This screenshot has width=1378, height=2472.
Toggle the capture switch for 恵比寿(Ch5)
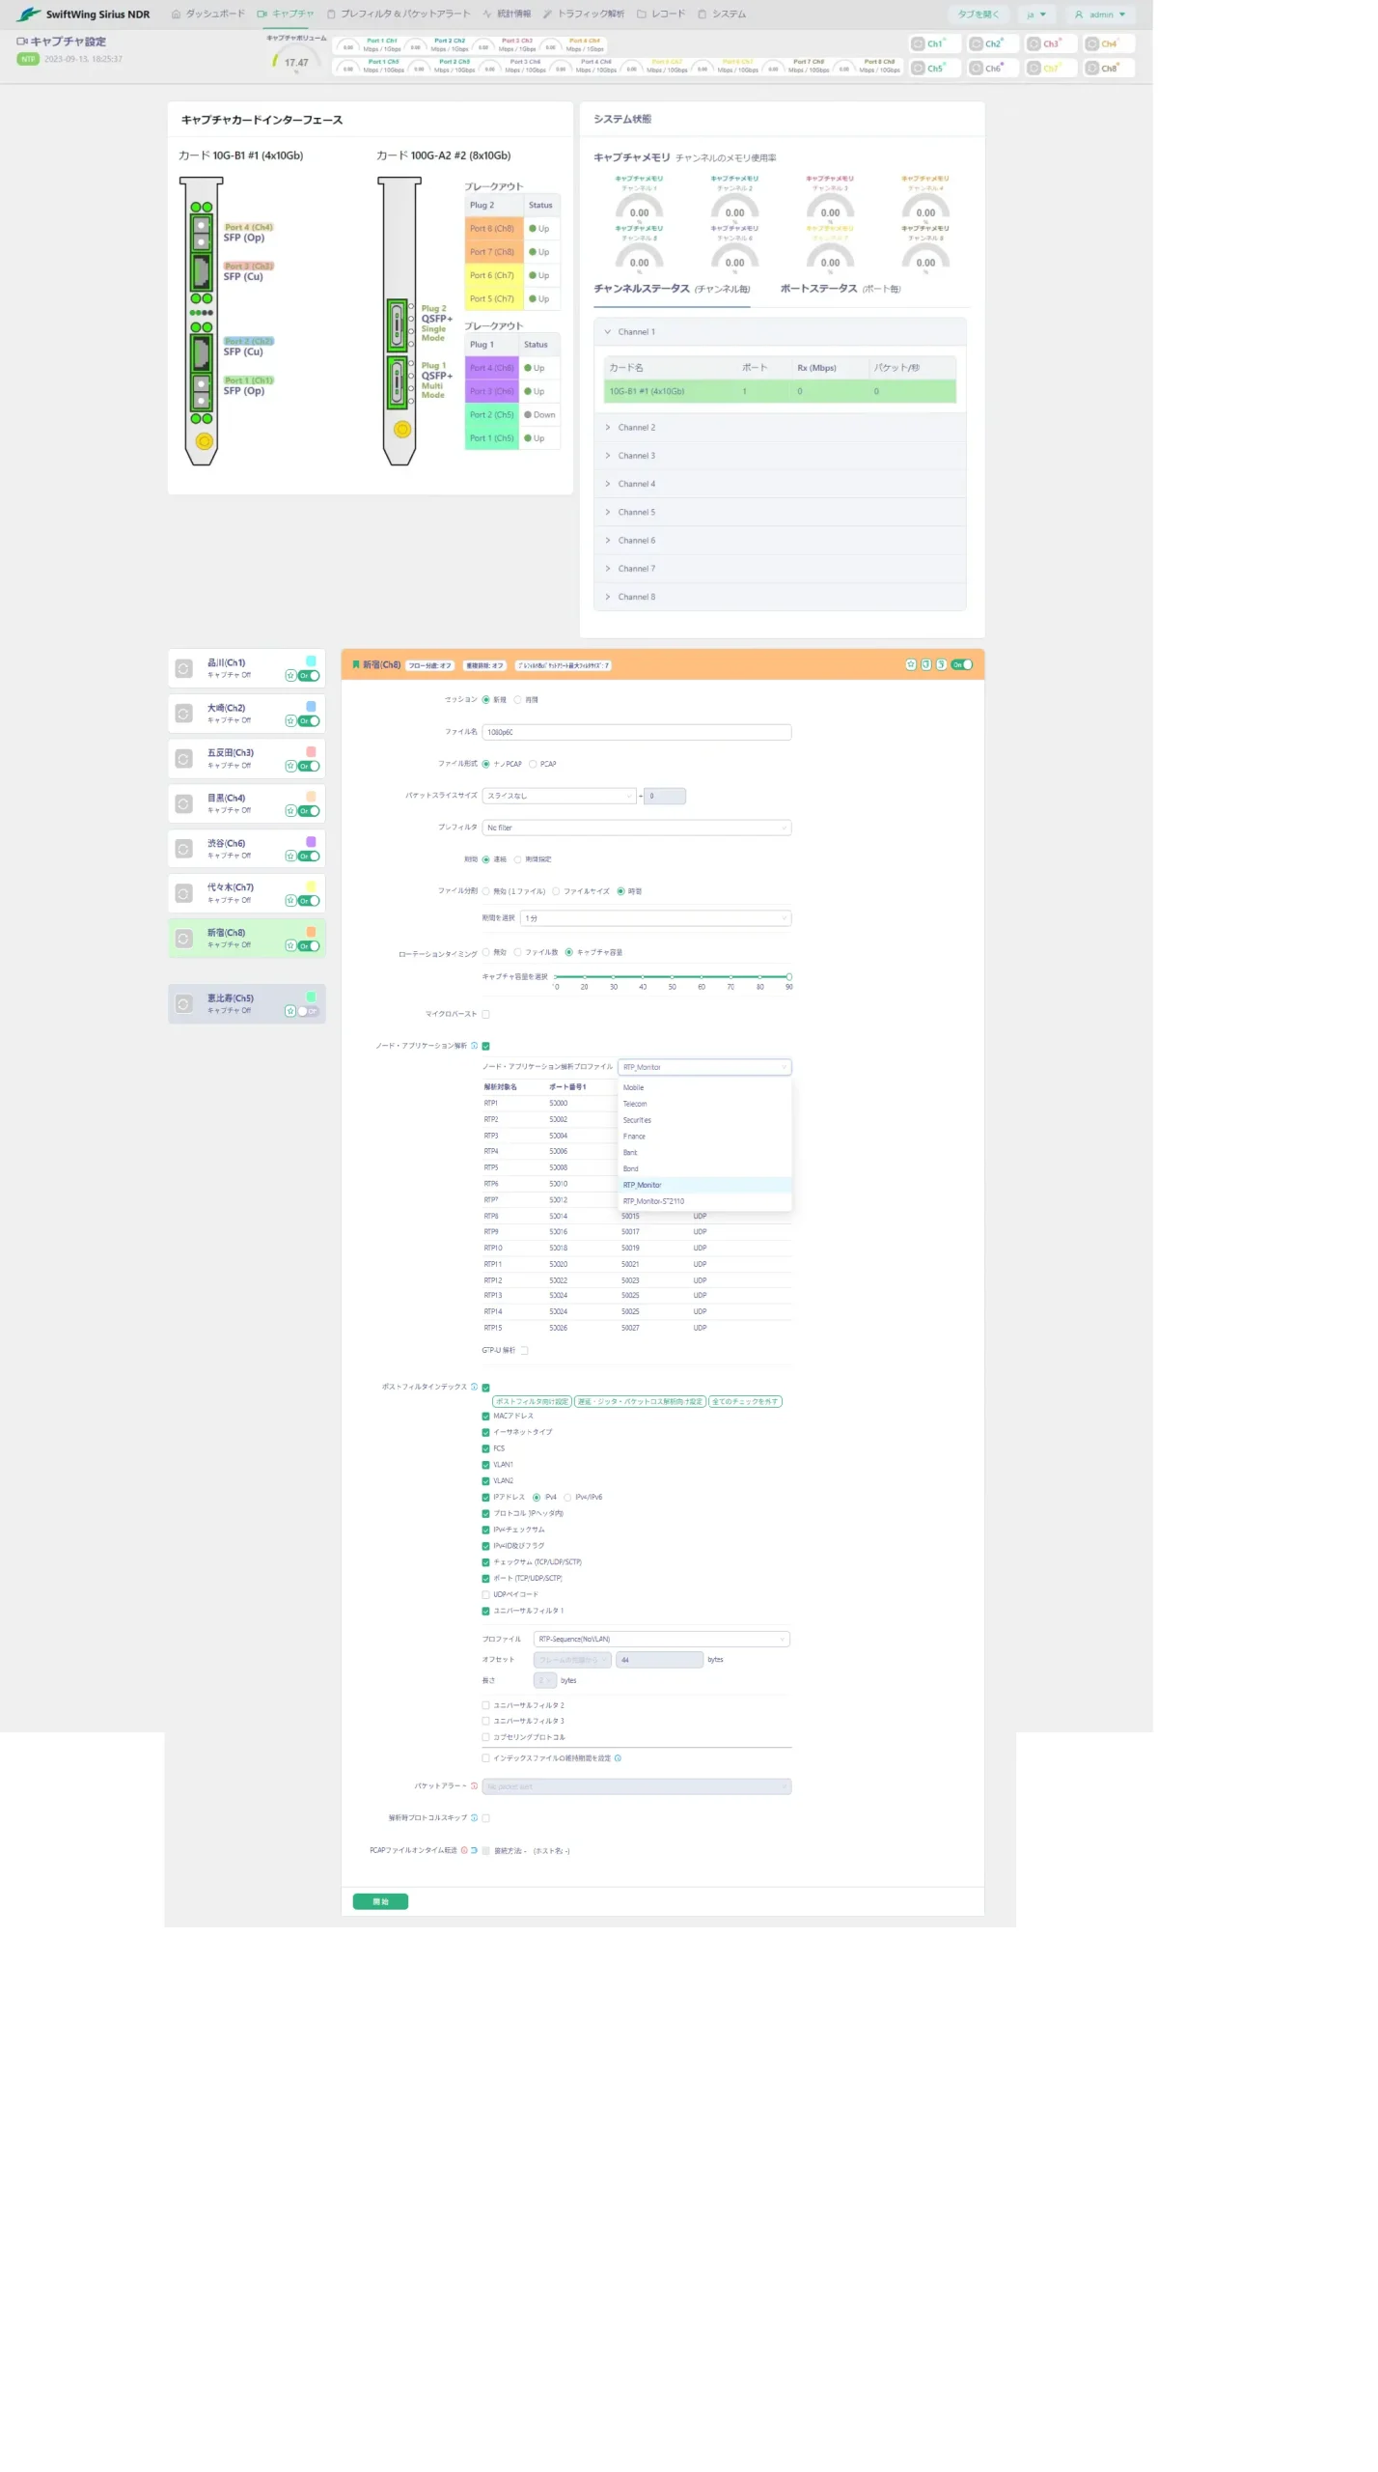308,1011
